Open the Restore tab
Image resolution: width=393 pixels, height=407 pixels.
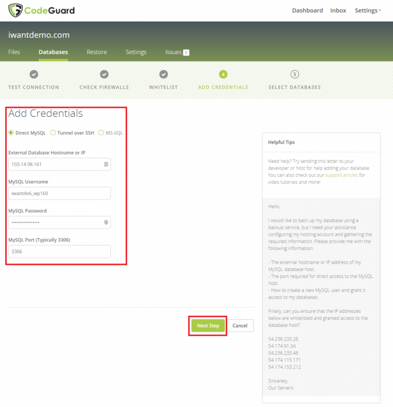click(97, 52)
